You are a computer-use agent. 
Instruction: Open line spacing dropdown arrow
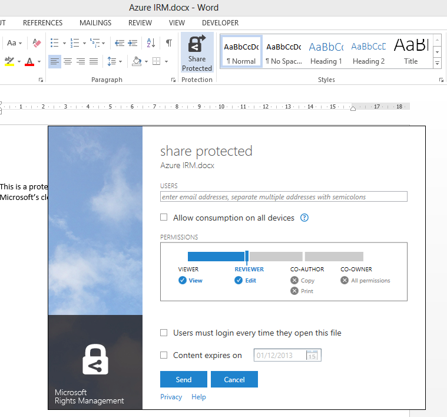tap(120, 61)
